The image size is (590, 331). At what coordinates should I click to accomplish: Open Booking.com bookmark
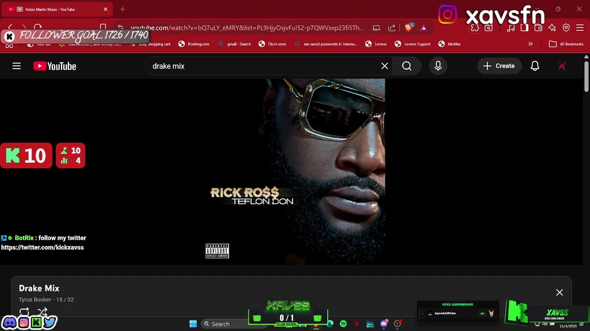pyautogui.click(x=194, y=44)
